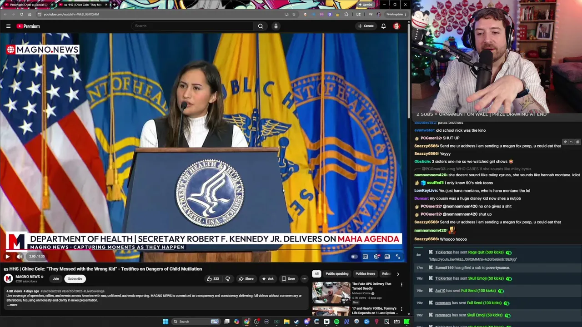The width and height of the screenshot is (582, 327).
Task: Subscribe to MAGNO NEWS
Action: [x=75, y=279]
